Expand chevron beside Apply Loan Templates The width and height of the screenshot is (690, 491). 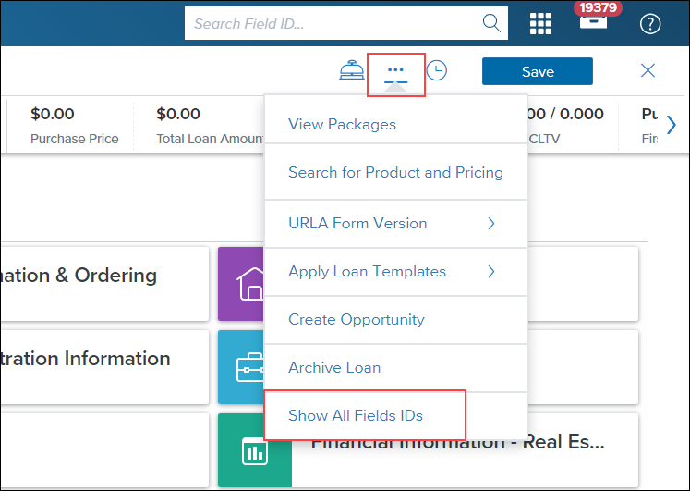[491, 272]
